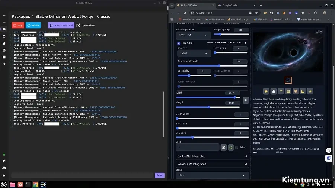
Task: Randomize seed with the dice icon
Action: [223, 147]
